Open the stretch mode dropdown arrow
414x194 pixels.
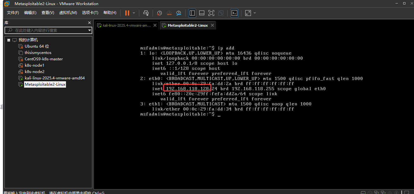[255, 13]
